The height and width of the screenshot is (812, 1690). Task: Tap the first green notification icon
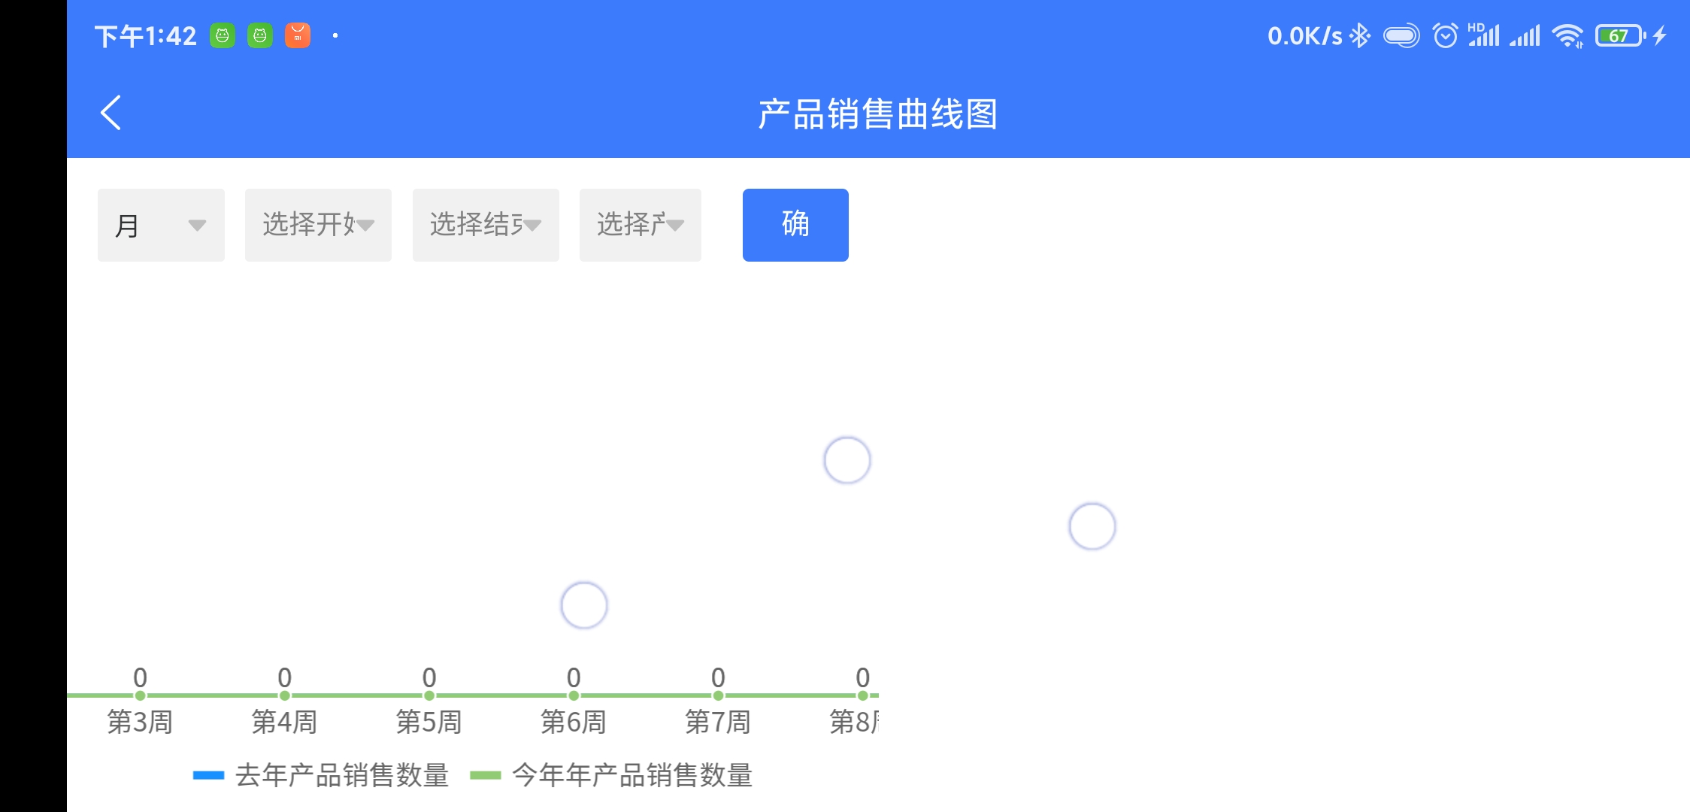(x=223, y=35)
